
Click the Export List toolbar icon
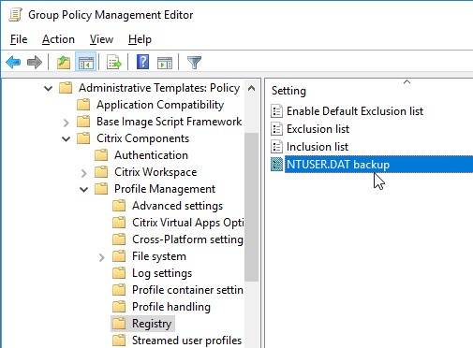(114, 63)
